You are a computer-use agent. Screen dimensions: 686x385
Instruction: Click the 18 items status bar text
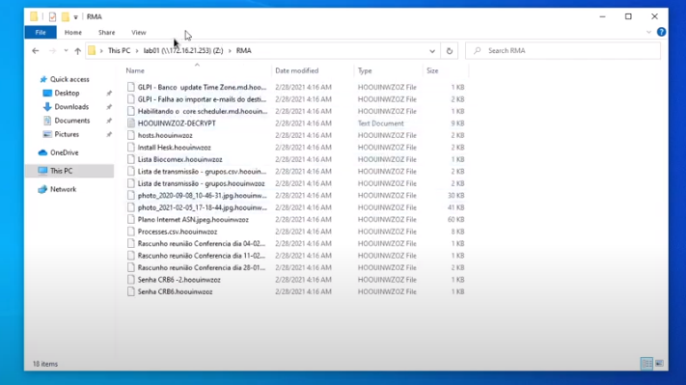point(45,364)
